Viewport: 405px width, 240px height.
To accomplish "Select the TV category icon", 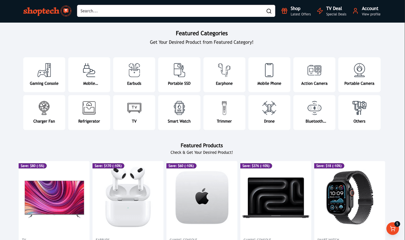I will [x=134, y=108].
